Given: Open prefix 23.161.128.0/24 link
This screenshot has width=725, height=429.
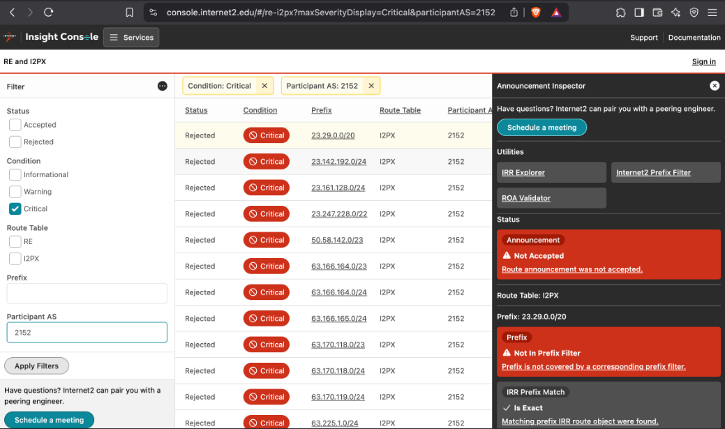Looking at the screenshot, I should point(338,188).
